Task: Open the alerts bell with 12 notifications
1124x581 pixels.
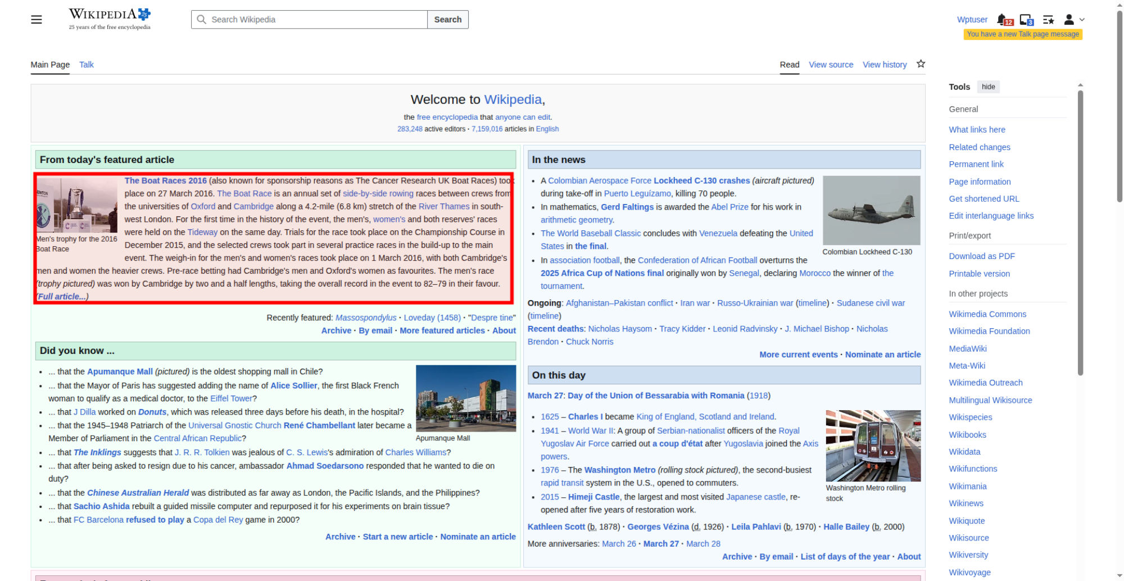Action: [1003, 20]
